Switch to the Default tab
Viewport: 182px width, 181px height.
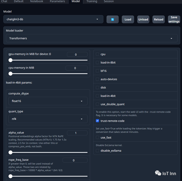[19, 1]
